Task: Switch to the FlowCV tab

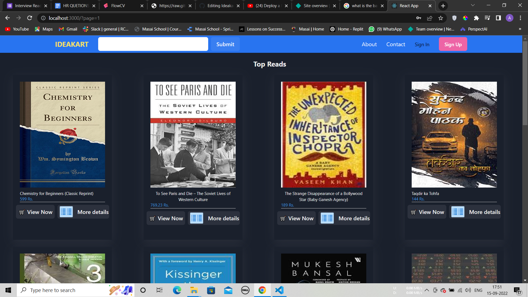Action: tap(118, 5)
